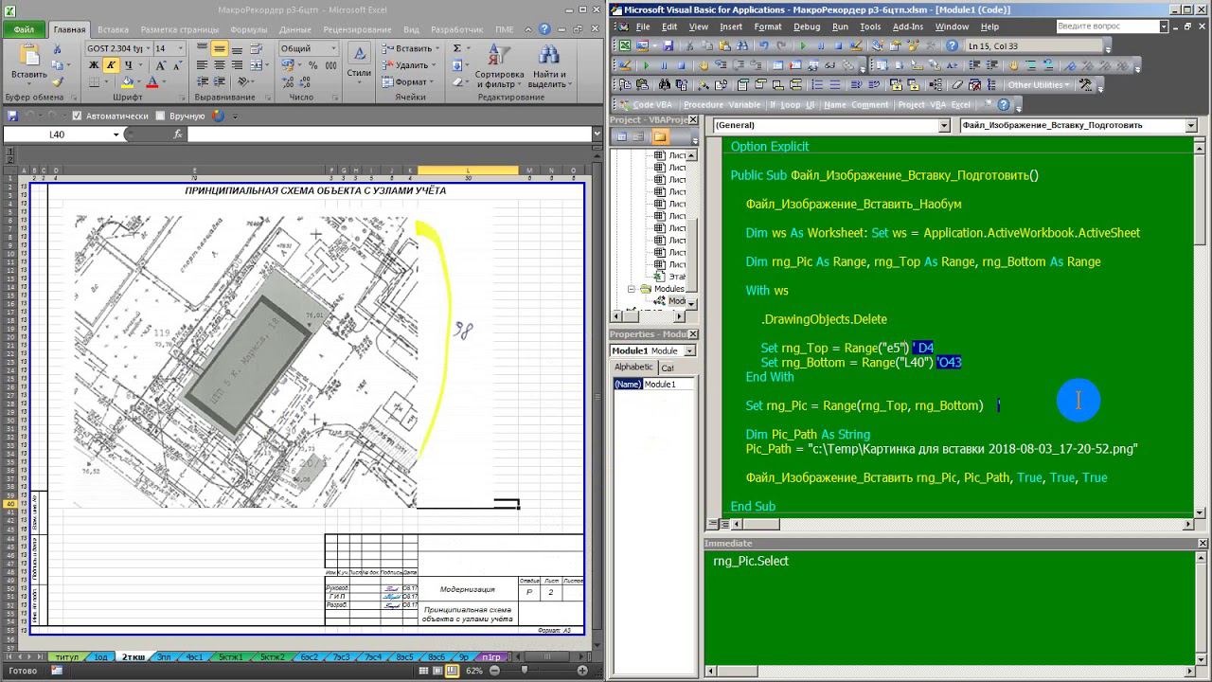Enable the Автоматически checkbox

[x=77, y=116]
